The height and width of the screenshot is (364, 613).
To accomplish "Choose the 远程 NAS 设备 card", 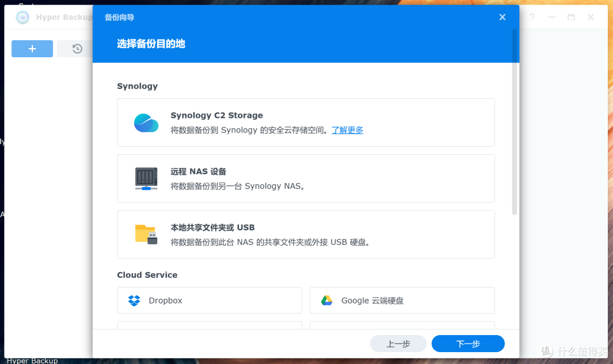I will click(x=306, y=179).
